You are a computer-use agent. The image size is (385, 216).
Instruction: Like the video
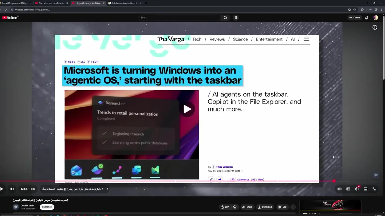tap(225, 207)
